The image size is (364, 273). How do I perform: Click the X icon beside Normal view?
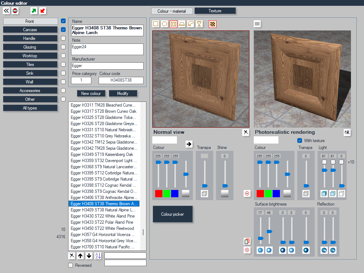click(x=245, y=132)
